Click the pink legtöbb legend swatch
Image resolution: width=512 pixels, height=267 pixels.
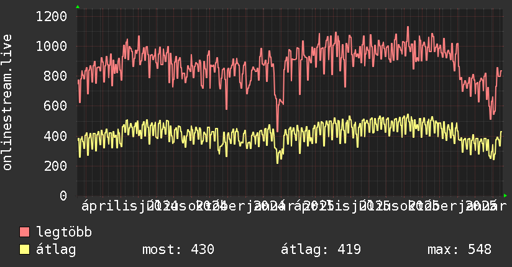24,232
